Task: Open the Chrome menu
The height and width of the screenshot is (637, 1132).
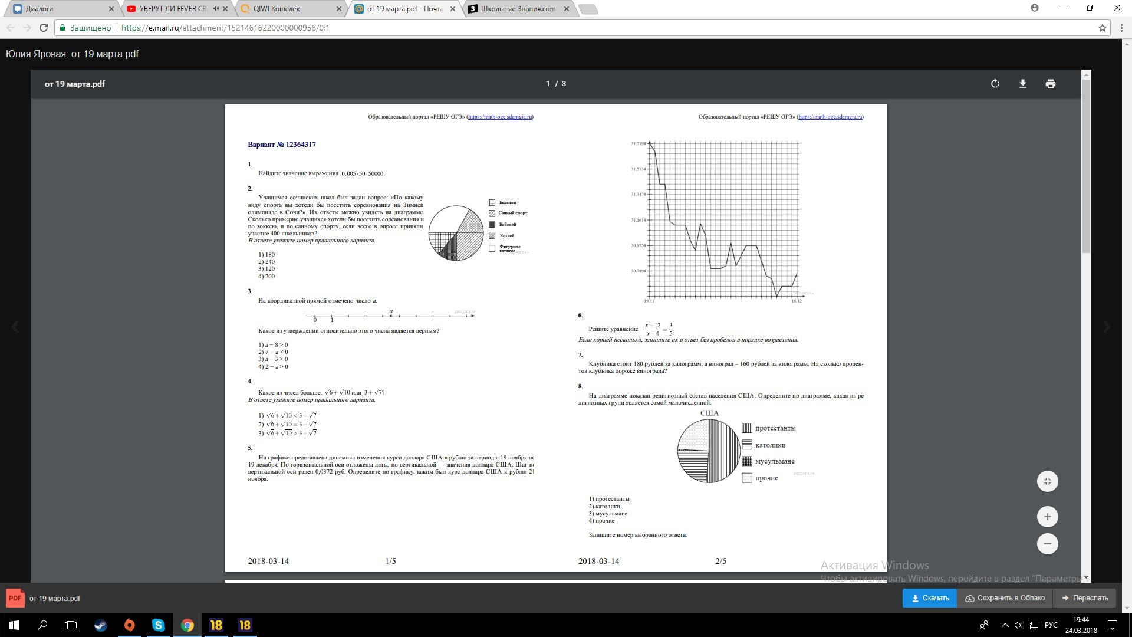Action: (1121, 28)
